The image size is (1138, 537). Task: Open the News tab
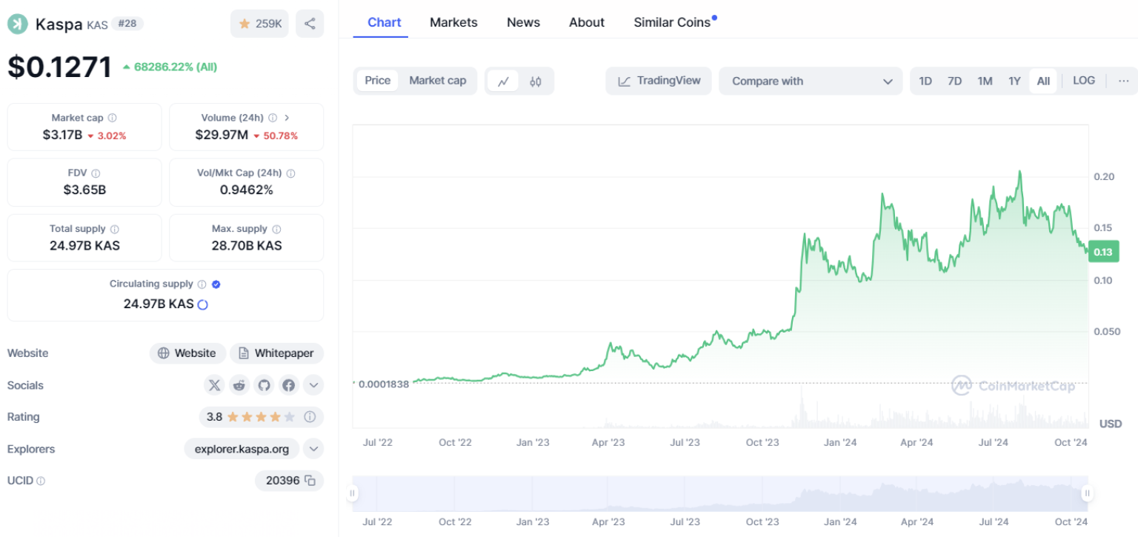click(523, 22)
